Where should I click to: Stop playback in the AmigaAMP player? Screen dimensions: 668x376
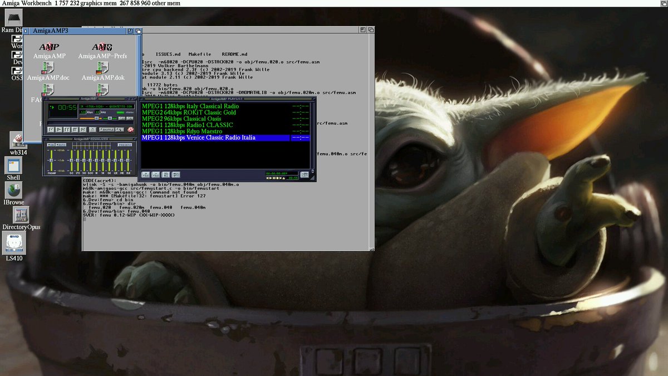tap(75, 130)
